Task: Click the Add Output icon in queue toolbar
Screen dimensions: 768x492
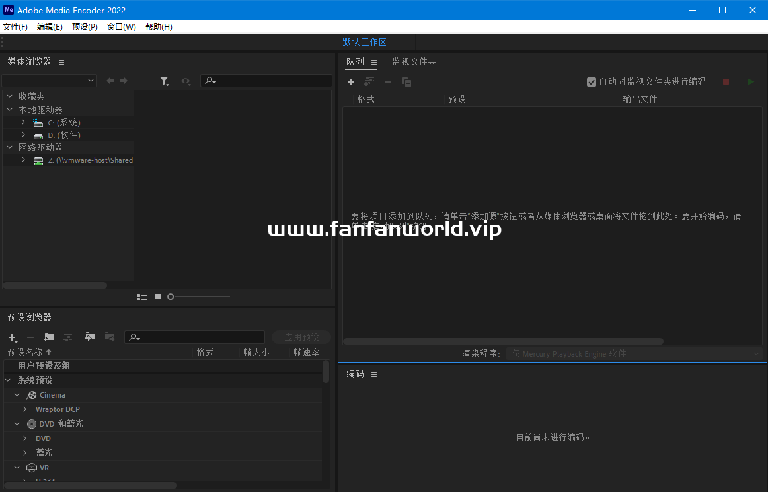Action: click(x=369, y=82)
